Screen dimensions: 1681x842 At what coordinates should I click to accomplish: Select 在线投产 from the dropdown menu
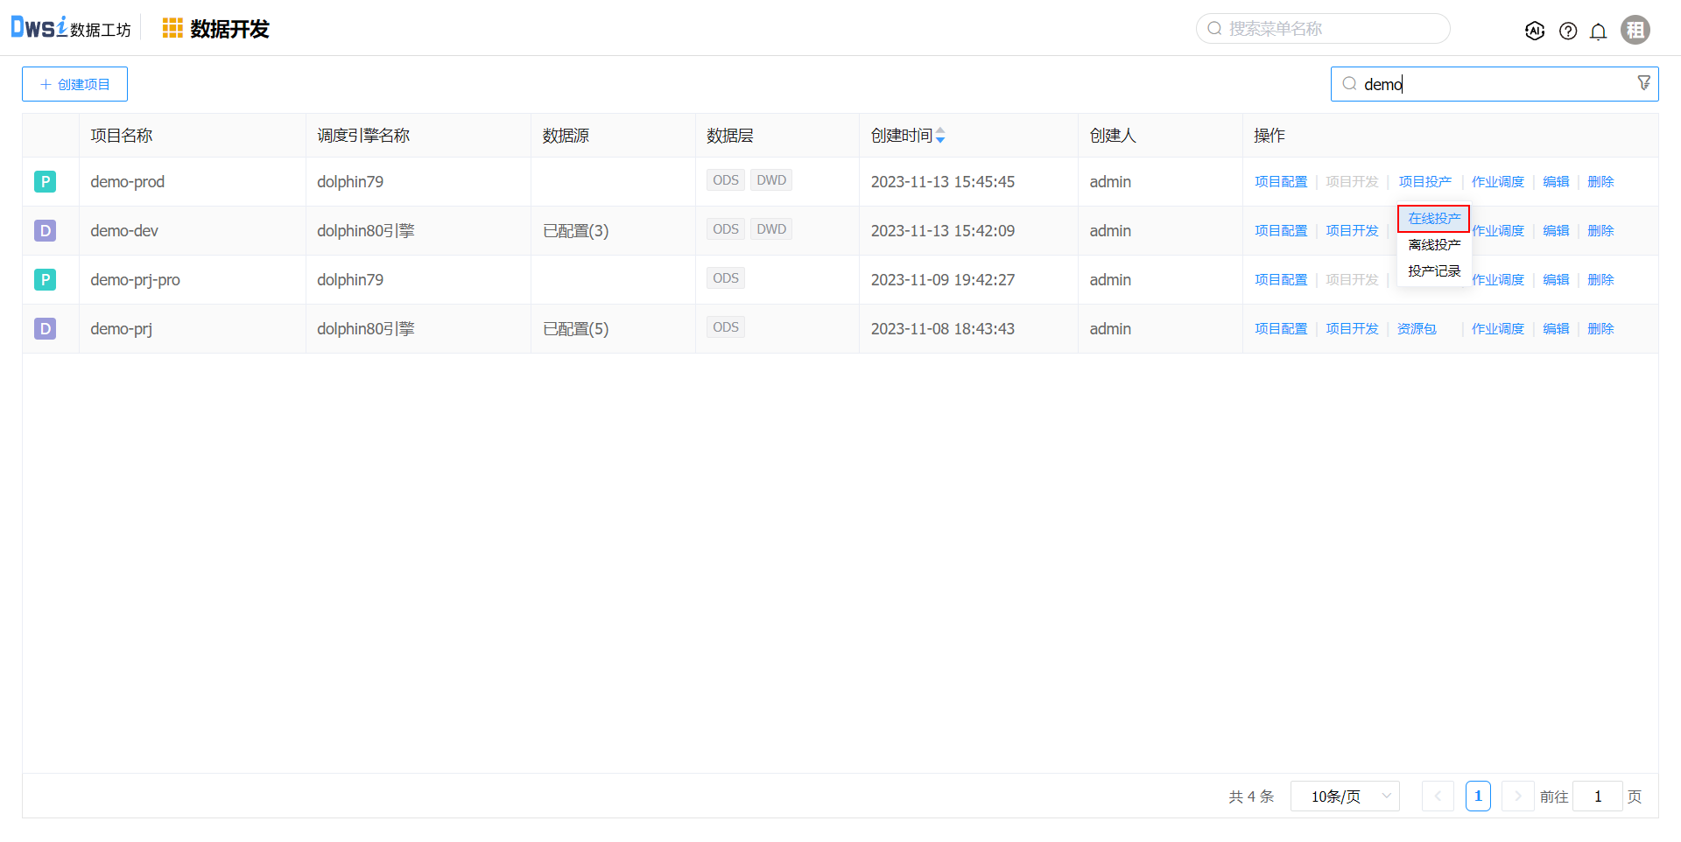click(1433, 219)
